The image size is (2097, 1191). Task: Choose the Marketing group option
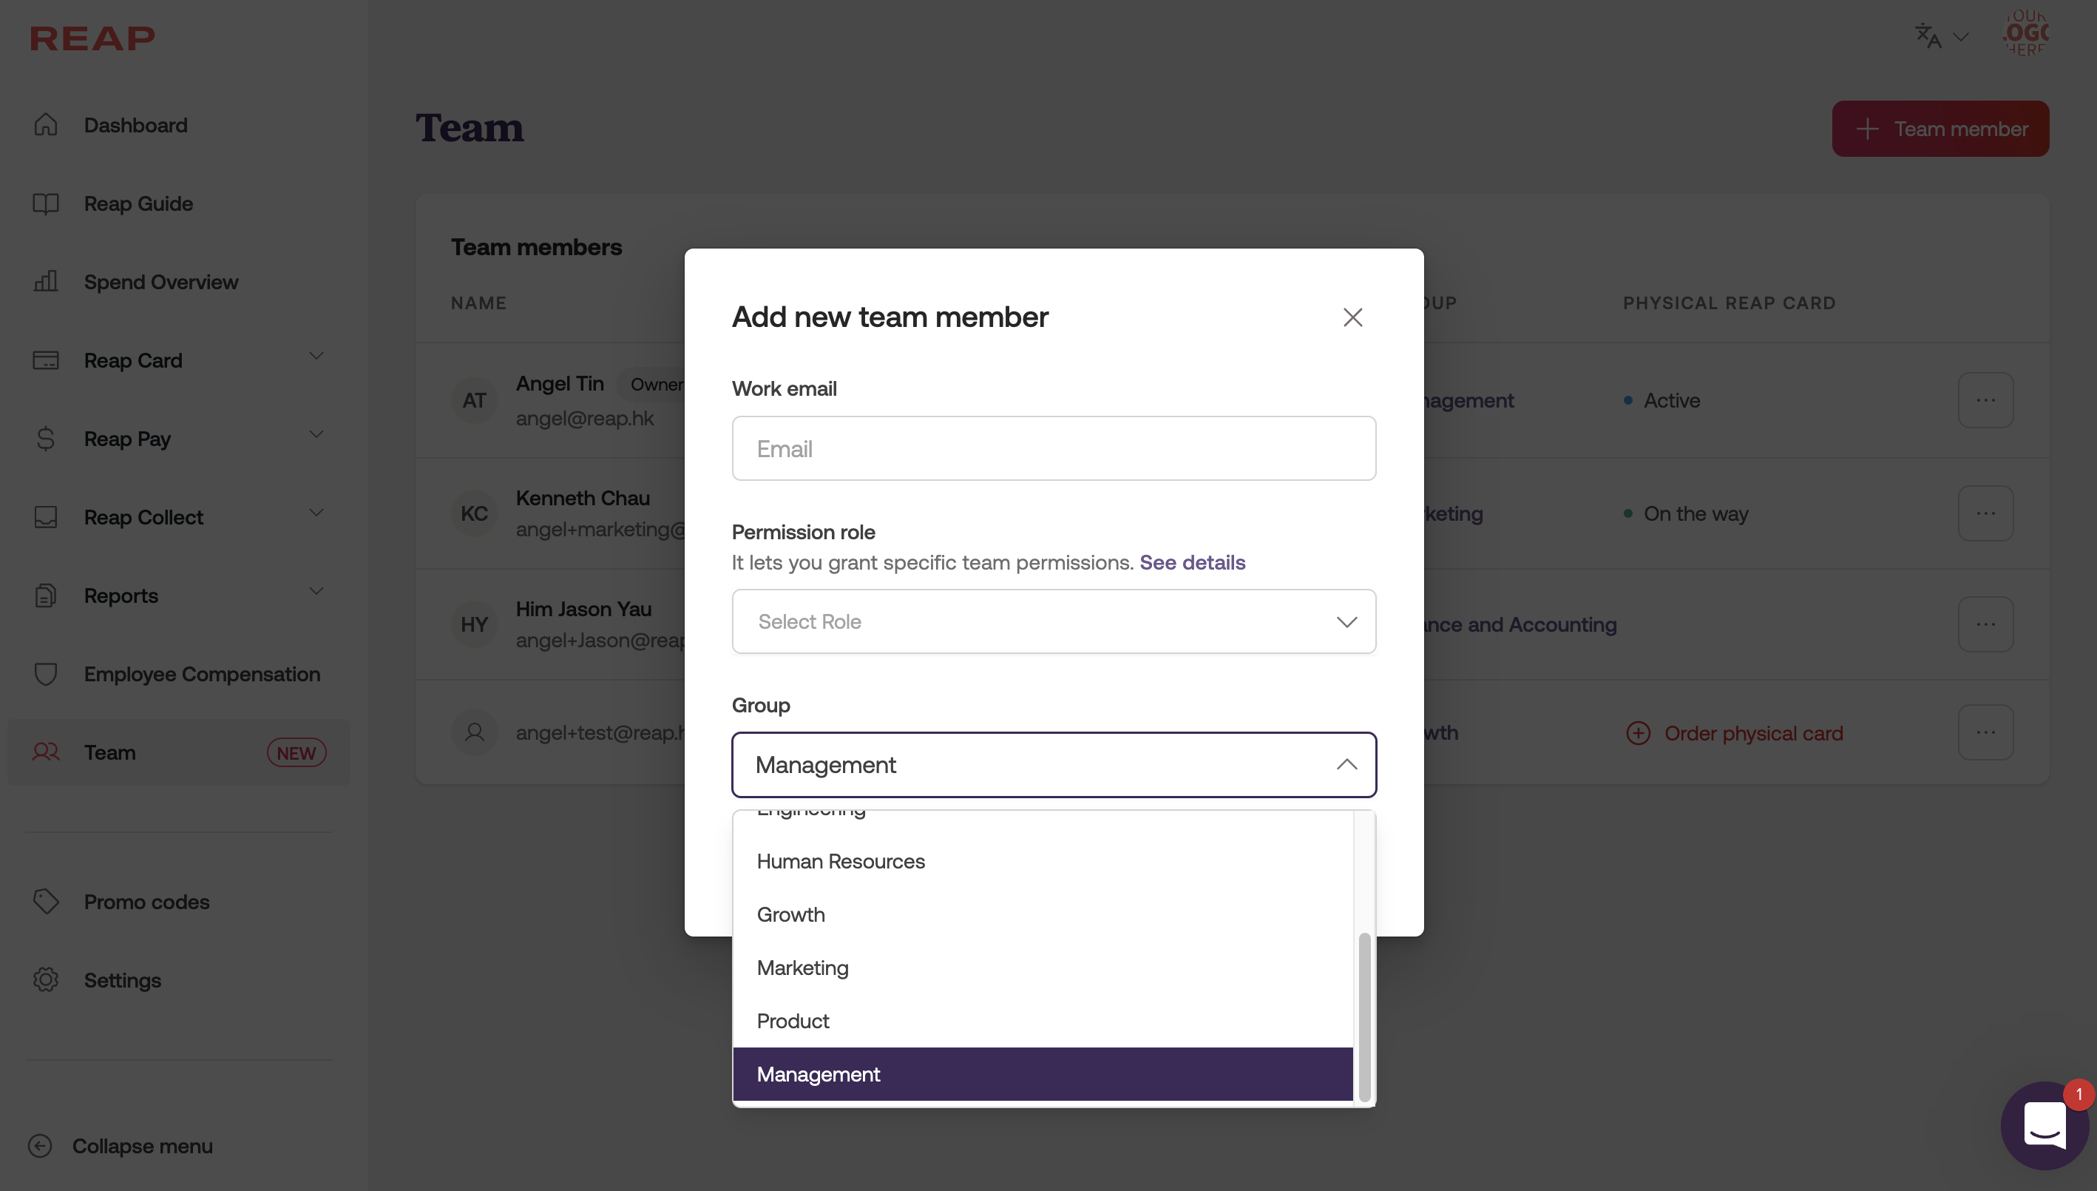[x=802, y=968]
